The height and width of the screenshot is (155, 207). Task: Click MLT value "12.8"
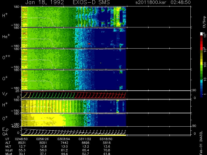43,146
